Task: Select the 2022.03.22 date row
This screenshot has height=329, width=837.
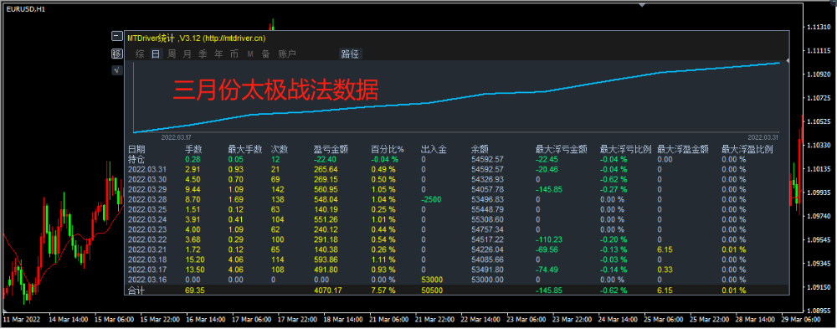Action: [x=146, y=239]
